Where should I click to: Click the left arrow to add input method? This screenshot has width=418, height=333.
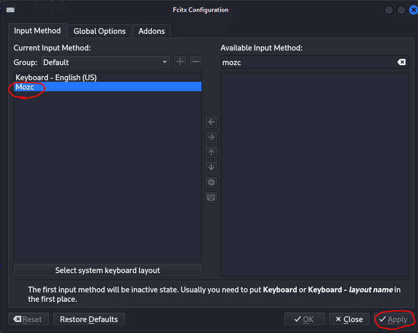211,122
